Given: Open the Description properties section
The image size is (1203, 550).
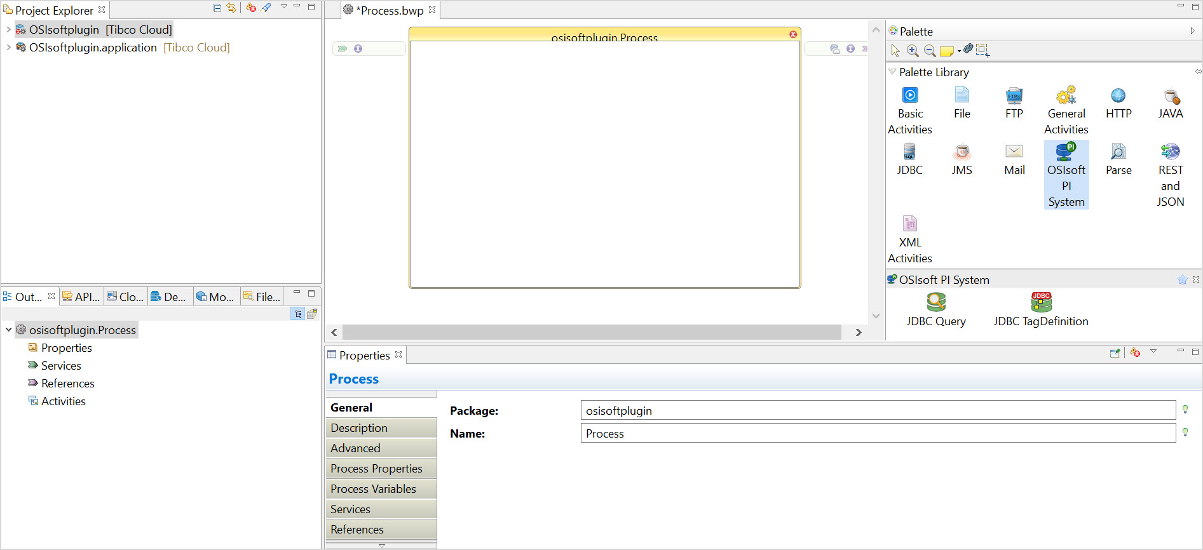Looking at the screenshot, I should tap(381, 427).
